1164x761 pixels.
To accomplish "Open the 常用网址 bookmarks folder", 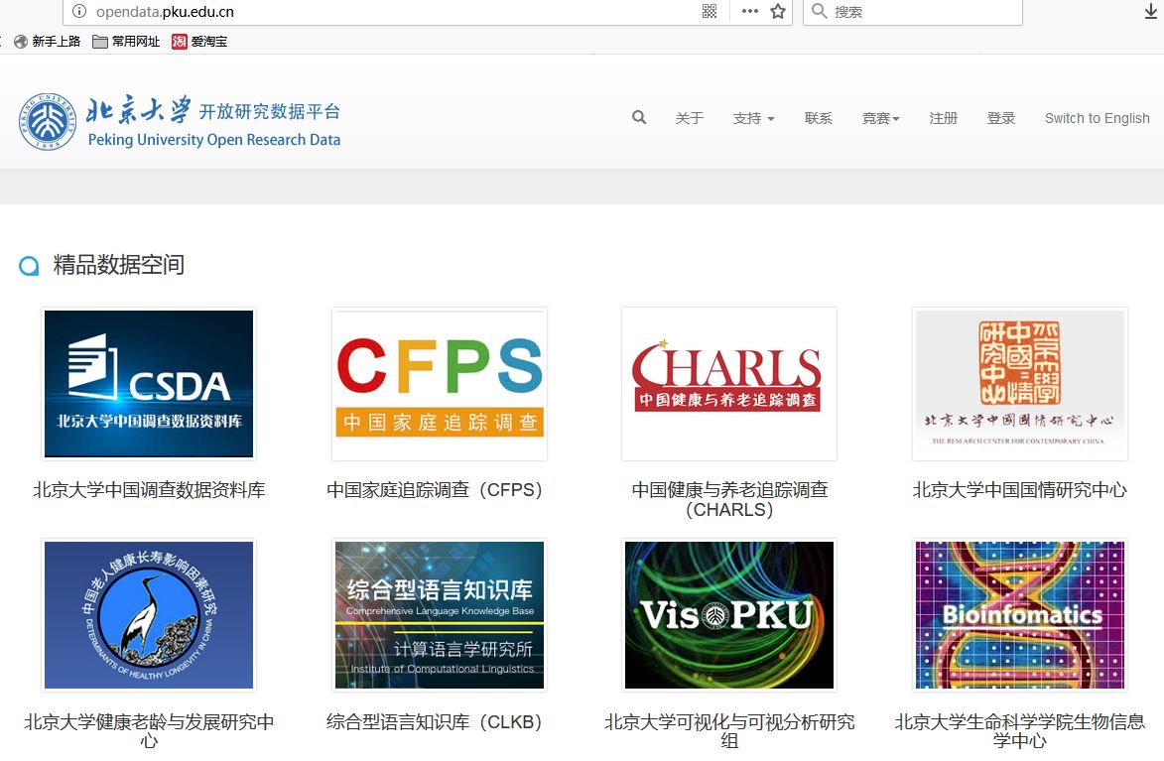I will [126, 42].
